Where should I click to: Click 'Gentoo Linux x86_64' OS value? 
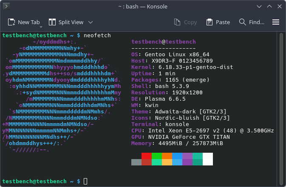[177, 55]
